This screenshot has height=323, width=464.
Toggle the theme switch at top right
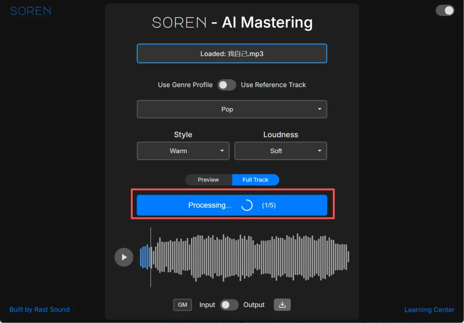[x=445, y=11]
